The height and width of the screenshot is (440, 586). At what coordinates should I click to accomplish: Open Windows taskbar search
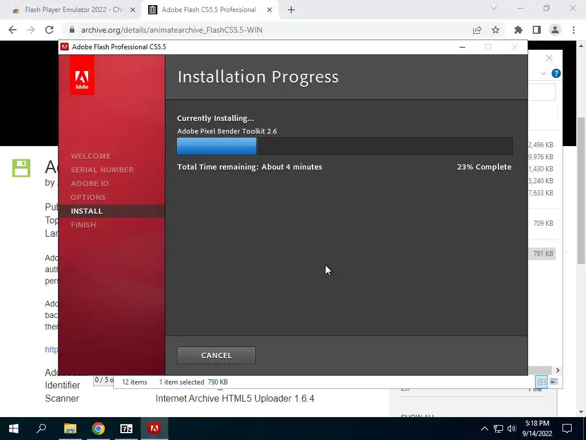pyautogui.click(x=41, y=429)
